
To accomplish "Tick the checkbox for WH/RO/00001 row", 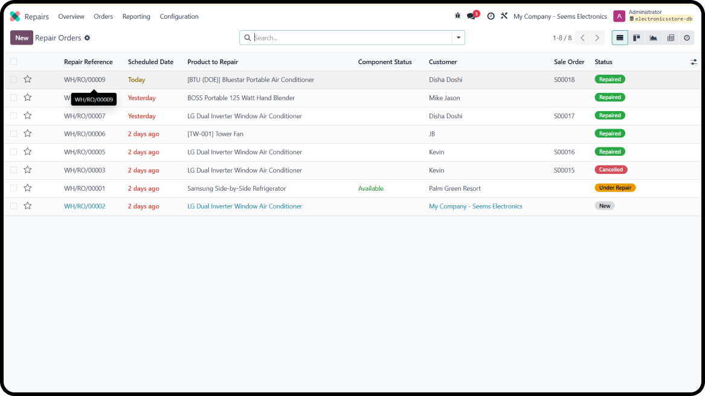I will click(13, 188).
